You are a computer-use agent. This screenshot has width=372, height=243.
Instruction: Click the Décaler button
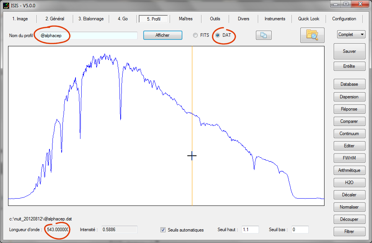(349, 195)
